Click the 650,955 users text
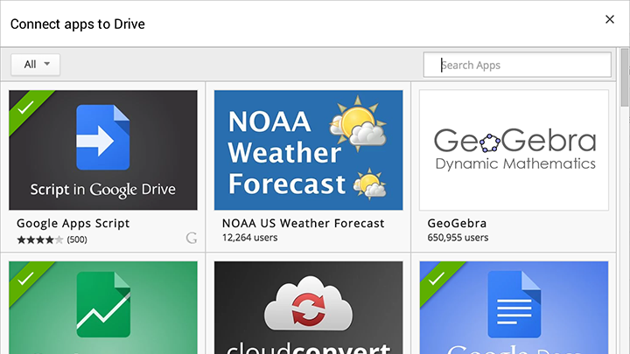Viewport: 630px width, 354px height. pos(458,238)
